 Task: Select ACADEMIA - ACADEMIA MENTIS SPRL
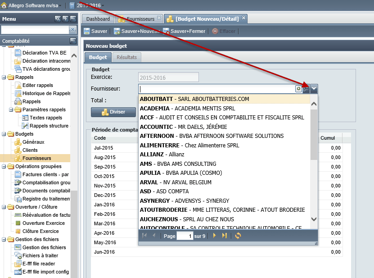coord(224,109)
